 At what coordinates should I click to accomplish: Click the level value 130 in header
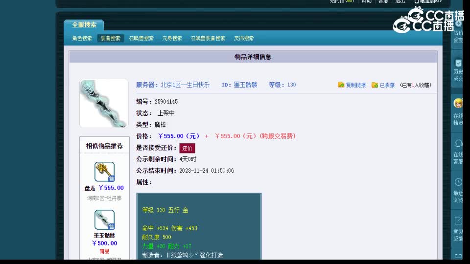291,85
